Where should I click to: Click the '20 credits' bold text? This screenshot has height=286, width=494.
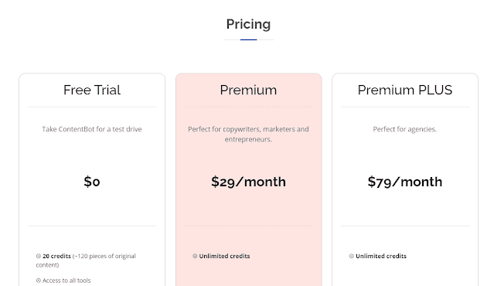pos(56,256)
